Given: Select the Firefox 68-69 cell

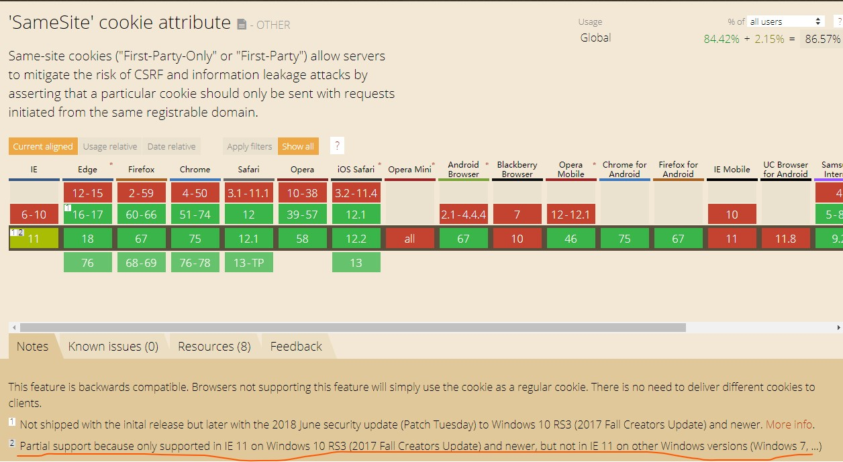Looking at the screenshot, I should [141, 263].
